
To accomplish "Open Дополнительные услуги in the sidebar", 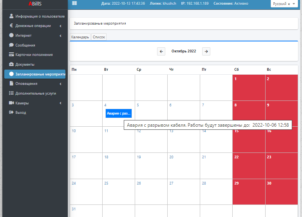I will [35, 93].
